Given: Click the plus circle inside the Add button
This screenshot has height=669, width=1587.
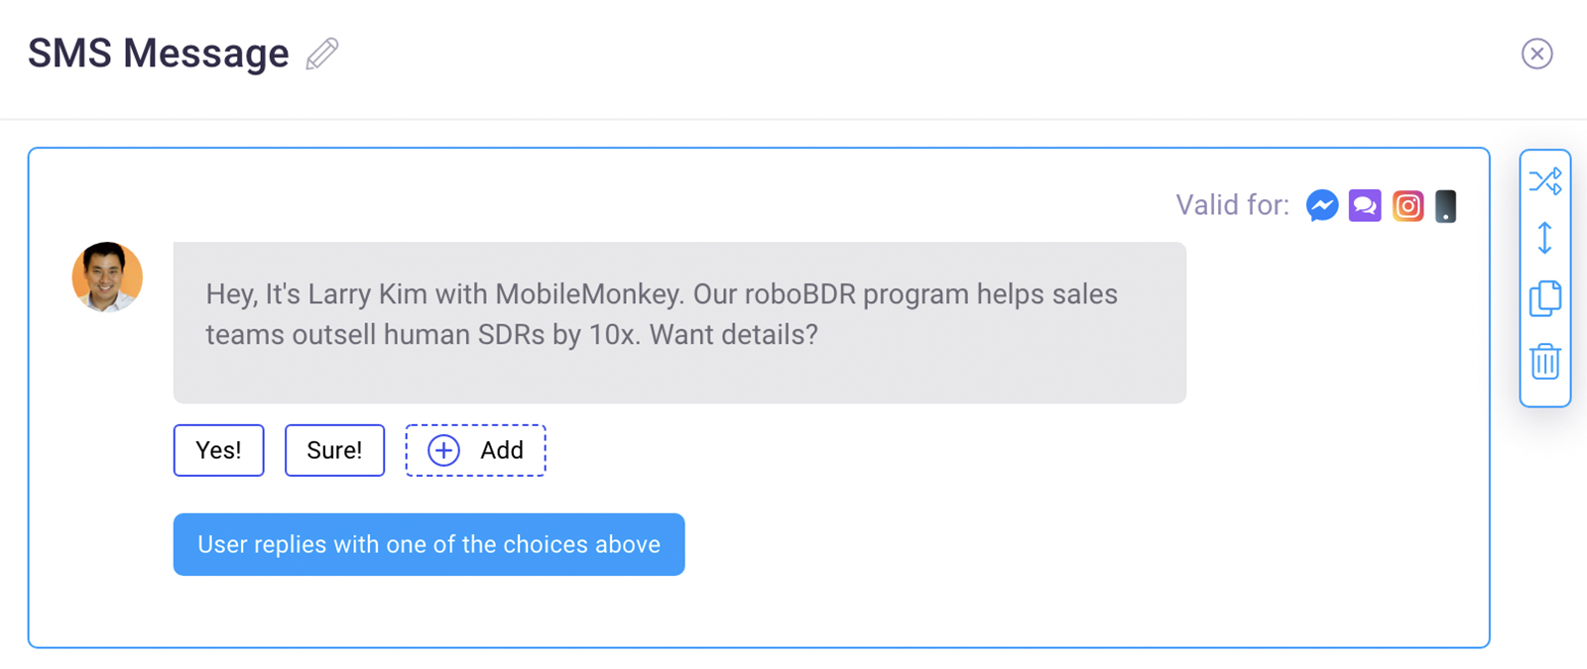Looking at the screenshot, I should pos(443,450).
